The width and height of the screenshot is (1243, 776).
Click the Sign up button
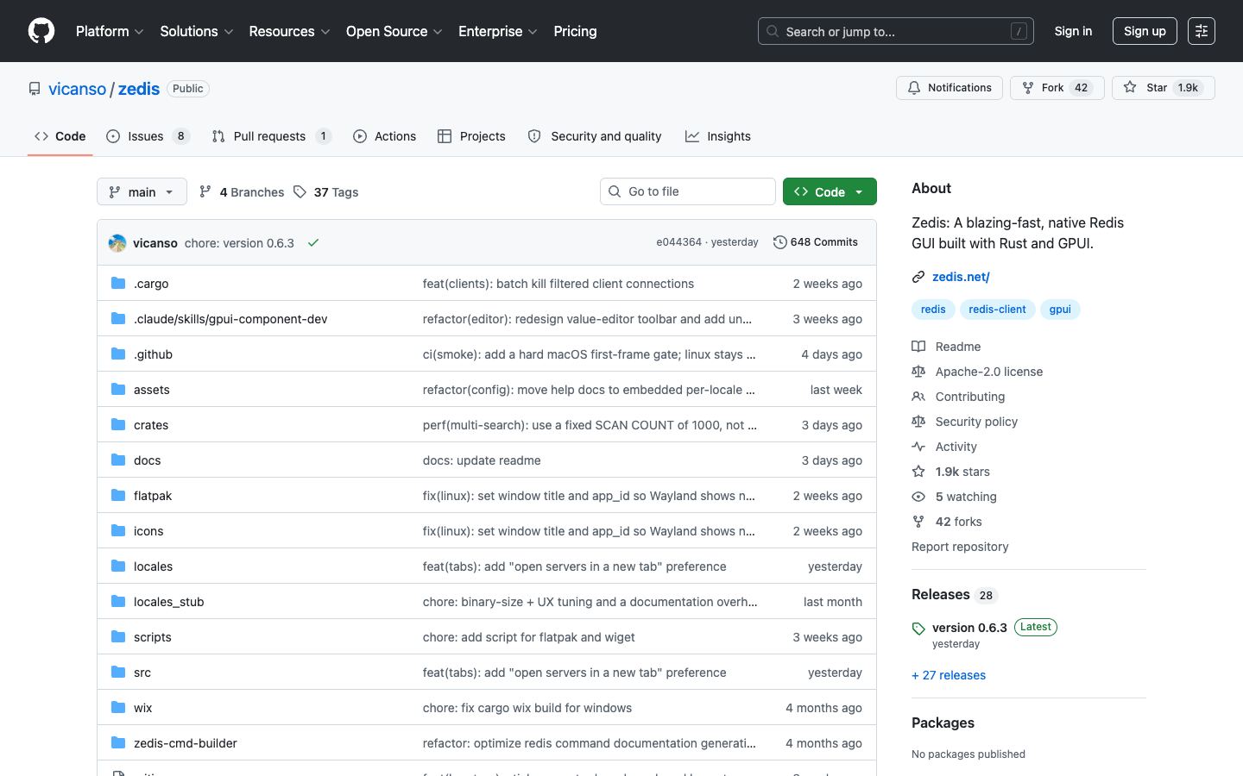tap(1145, 31)
